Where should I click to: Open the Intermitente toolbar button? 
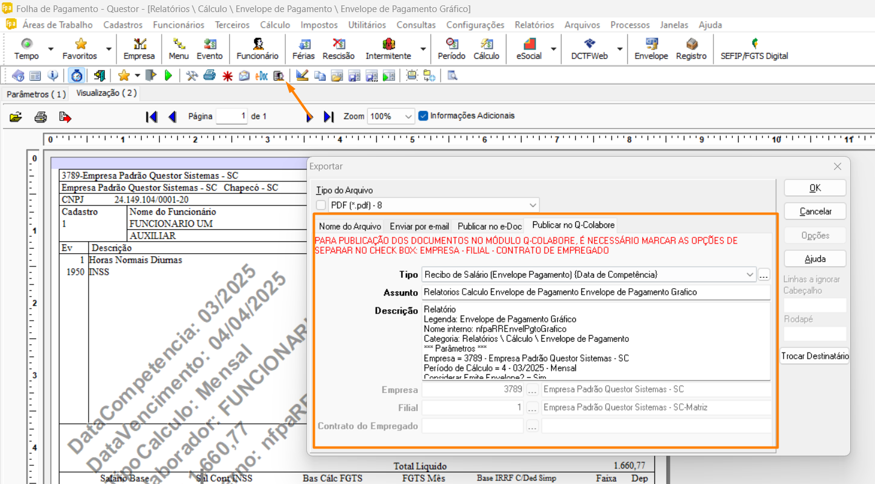388,49
